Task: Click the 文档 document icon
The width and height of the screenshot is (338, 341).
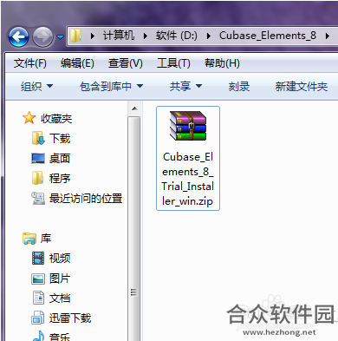Action: pyautogui.click(x=38, y=298)
